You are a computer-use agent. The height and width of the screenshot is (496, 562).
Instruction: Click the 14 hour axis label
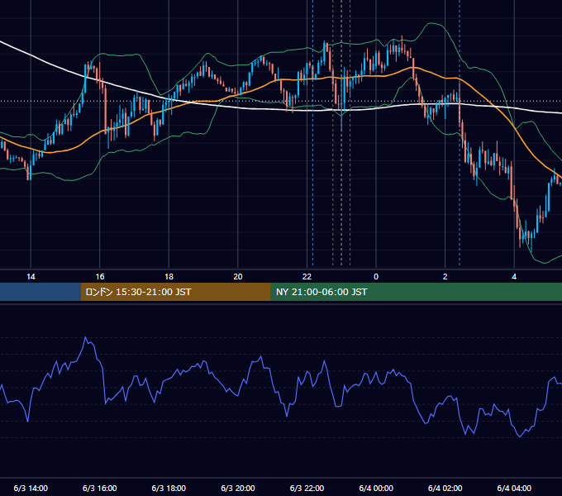pos(31,277)
